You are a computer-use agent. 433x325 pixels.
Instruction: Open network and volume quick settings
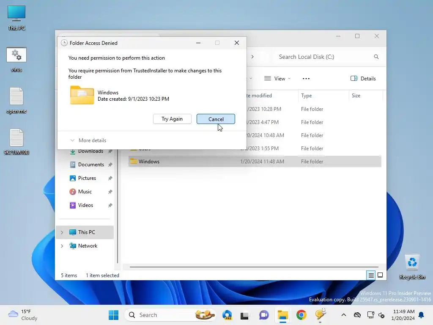(x=376, y=315)
